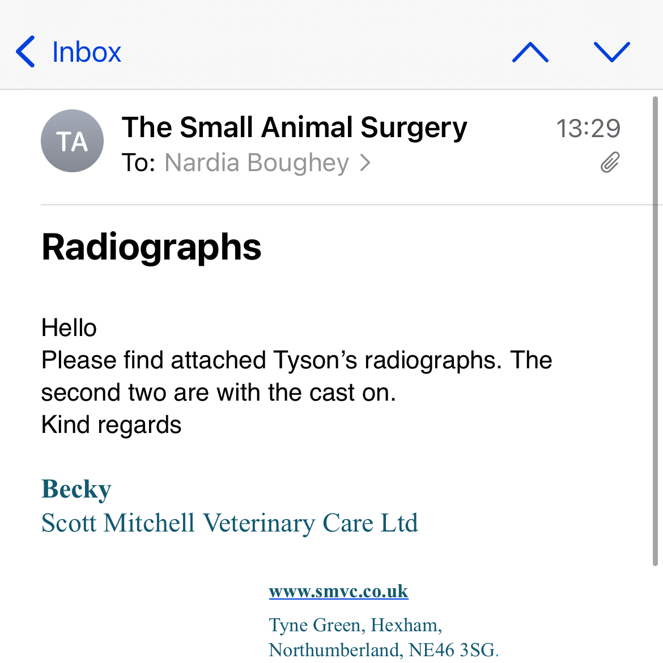Tap the sentence mentioning Tyson's radiographs
This screenshot has width=663, height=663.
(x=296, y=376)
